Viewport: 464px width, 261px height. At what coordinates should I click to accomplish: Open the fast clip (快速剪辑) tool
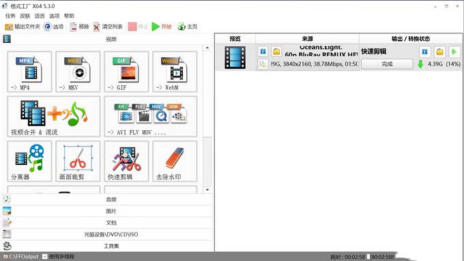(126, 161)
